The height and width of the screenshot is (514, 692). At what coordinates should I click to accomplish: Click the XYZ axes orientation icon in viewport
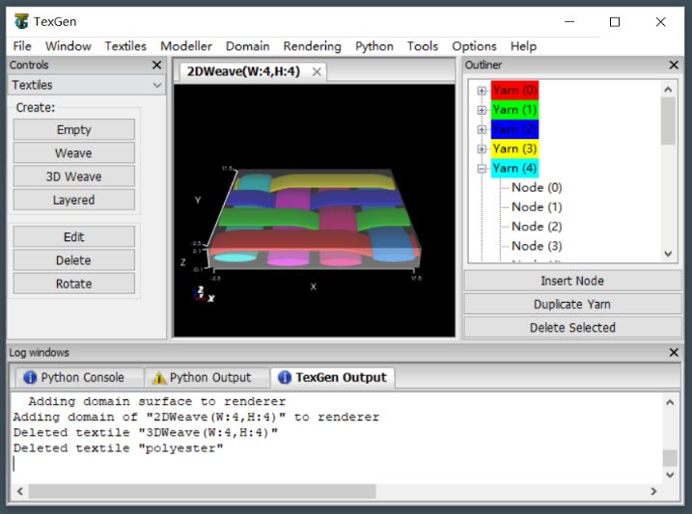(202, 294)
